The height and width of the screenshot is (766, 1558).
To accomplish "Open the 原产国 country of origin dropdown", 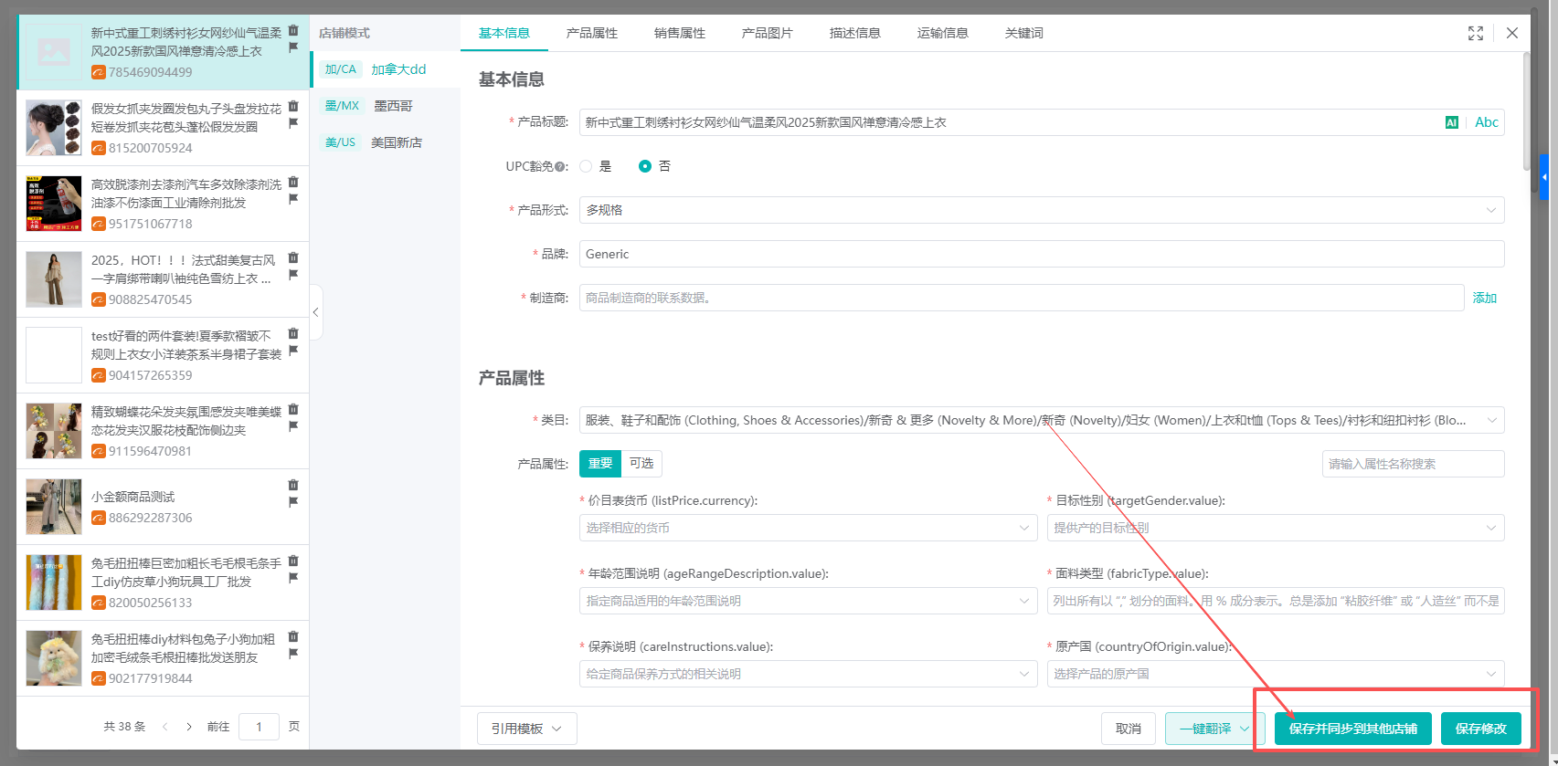I will pyautogui.click(x=1275, y=674).
